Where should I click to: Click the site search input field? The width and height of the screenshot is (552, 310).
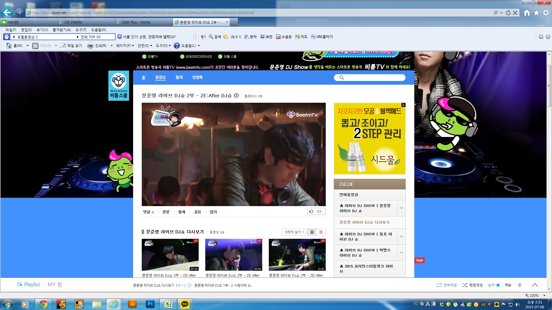click(x=370, y=77)
